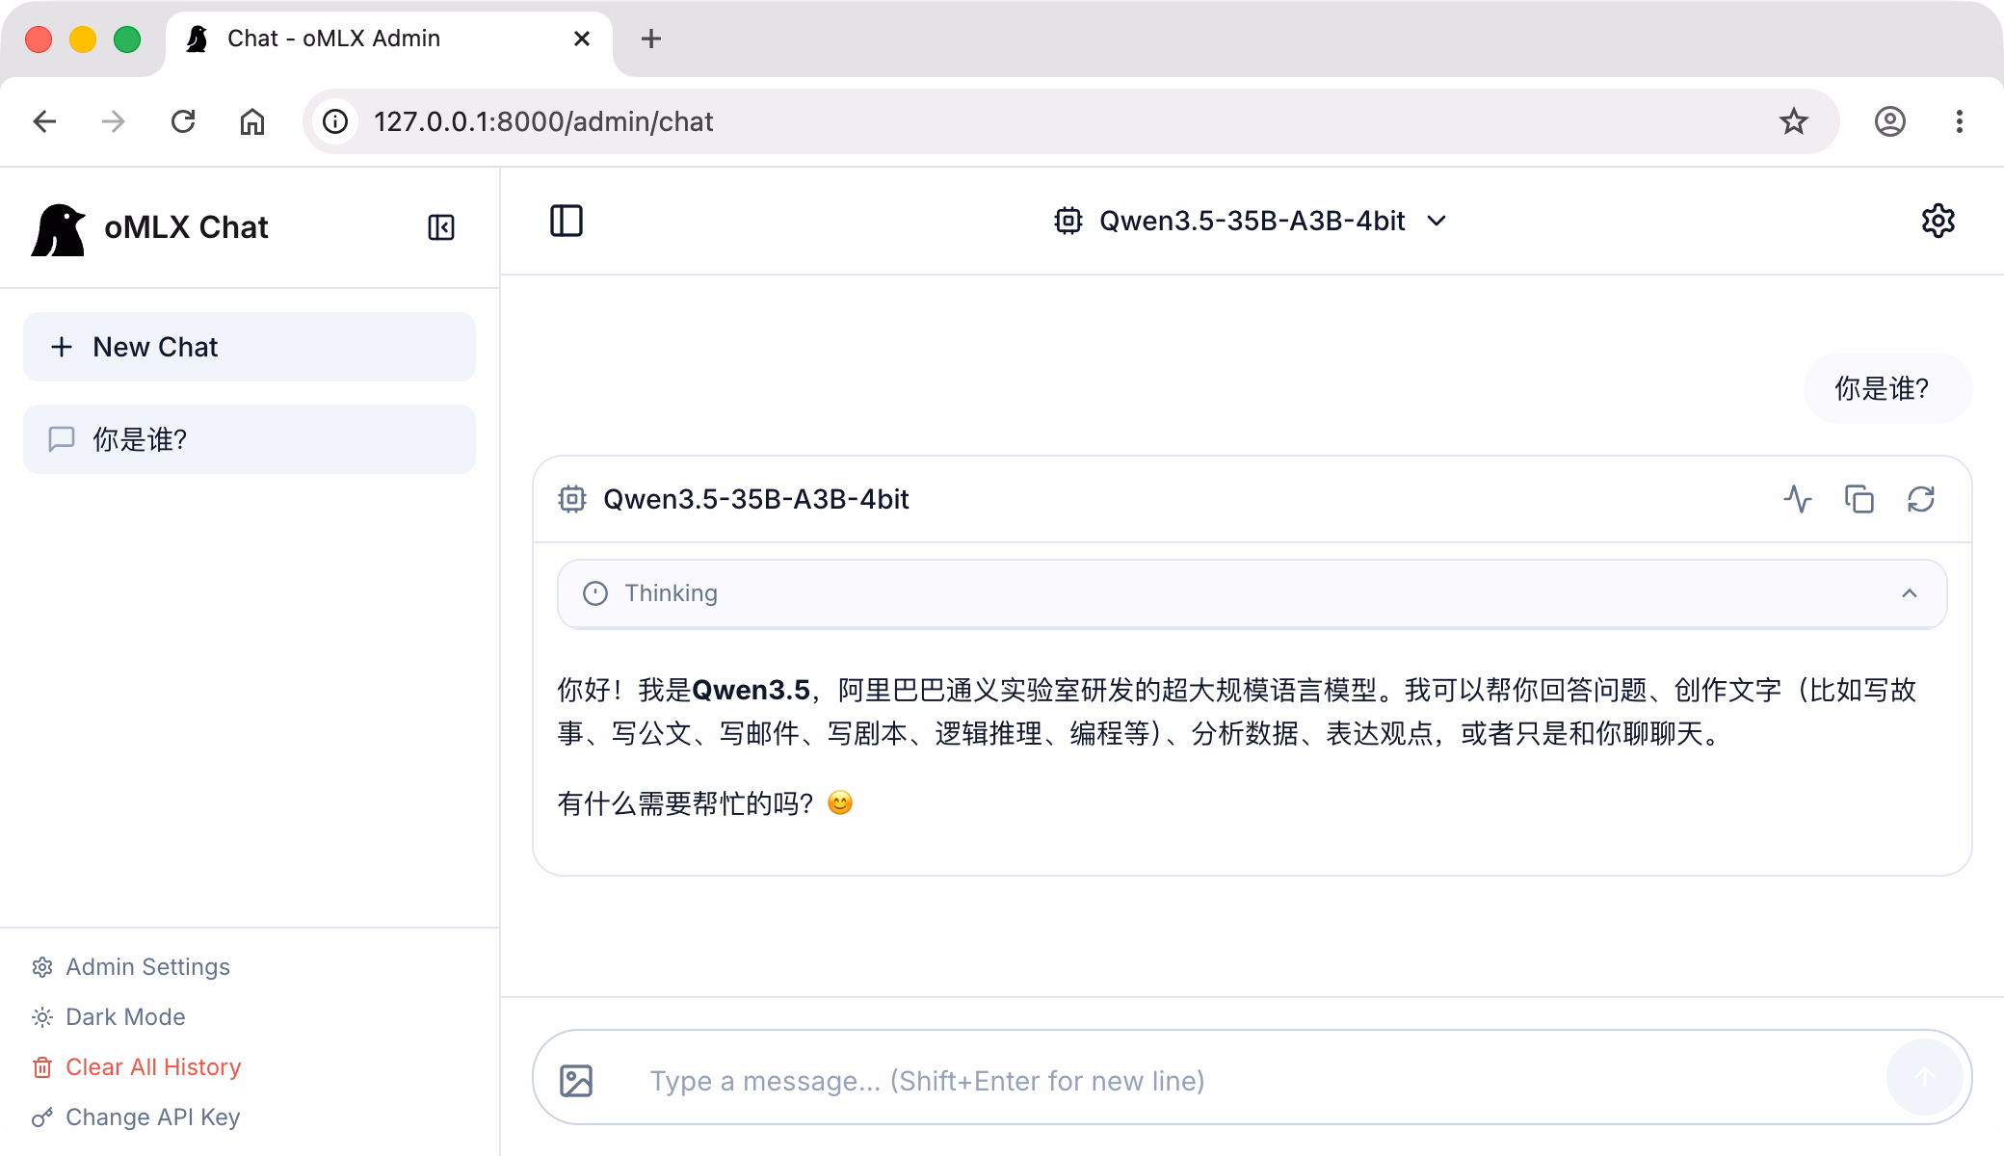Regenerate the assistant response
2004x1156 pixels.
tap(1920, 499)
